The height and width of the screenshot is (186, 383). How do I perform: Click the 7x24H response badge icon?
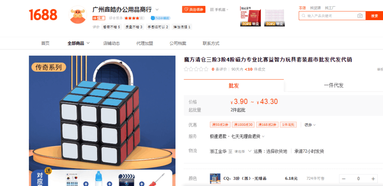[x=153, y=18]
